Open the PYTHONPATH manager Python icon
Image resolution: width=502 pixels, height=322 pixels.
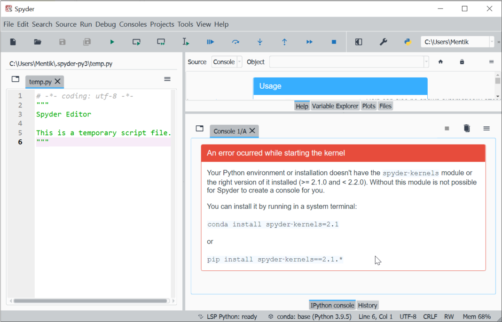point(408,42)
